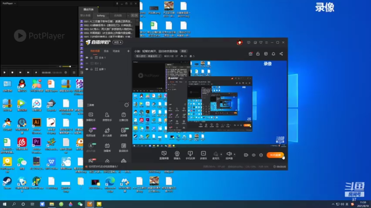Open PotPlayer settings gear icon
The image size is (371, 208).
point(66,73)
